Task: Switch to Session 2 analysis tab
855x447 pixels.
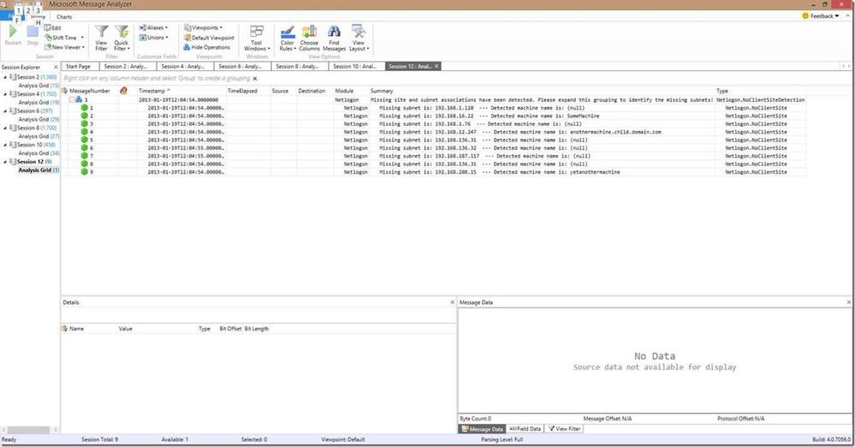Action: pyautogui.click(x=126, y=67)
